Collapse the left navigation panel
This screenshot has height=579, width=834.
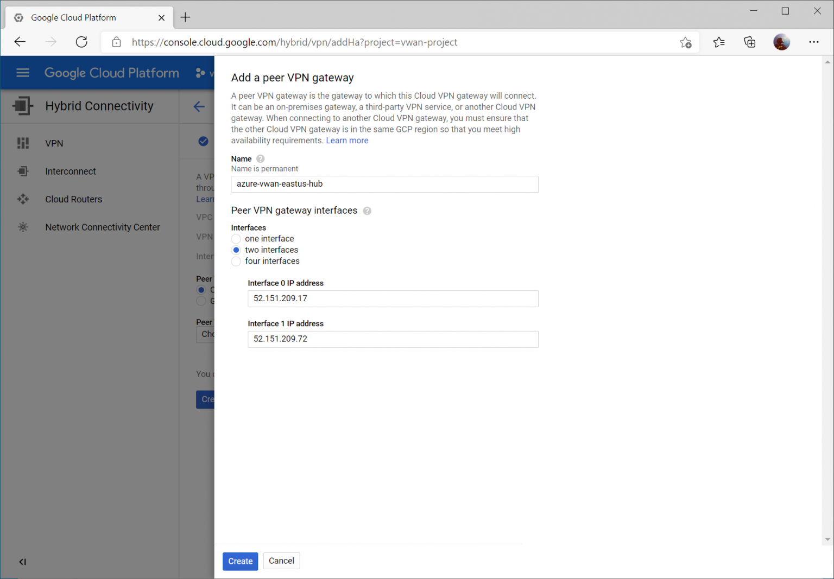point(22,562)
